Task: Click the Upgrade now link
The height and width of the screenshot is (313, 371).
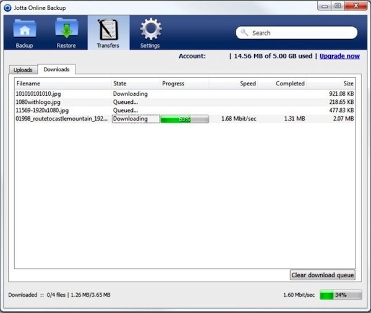Action: pos(339,56)
